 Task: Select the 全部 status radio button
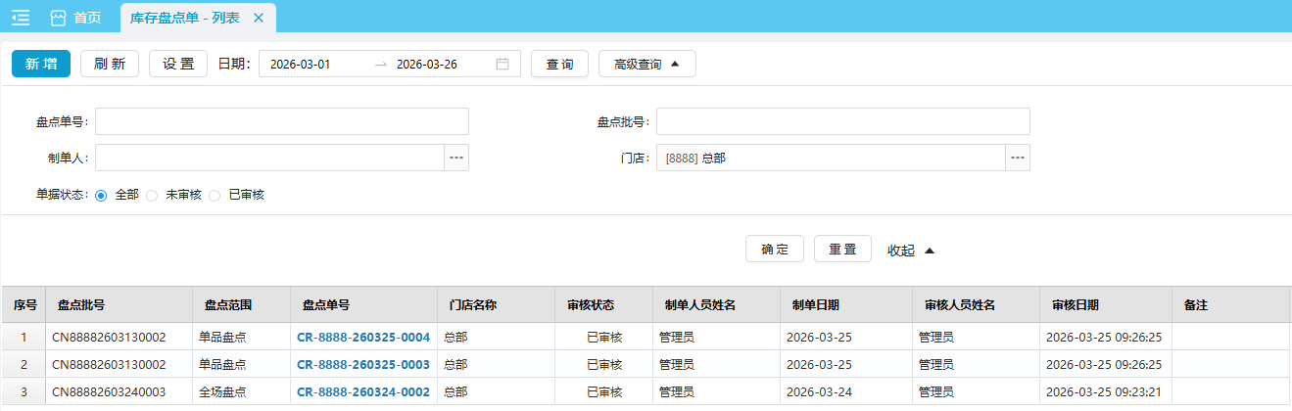pyautogui.click(x=101, y=195)
